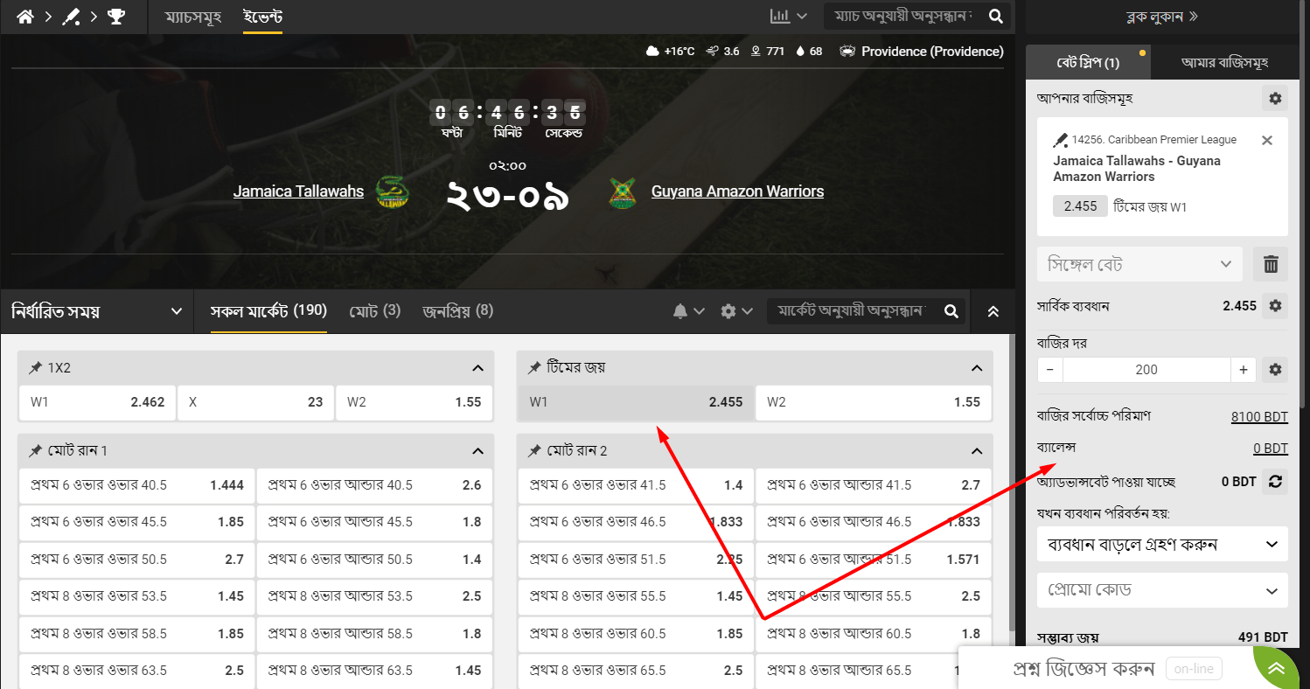Delete all bets trash icon
This screenshot has height=689, width=1310.
[x=1271, y=263]
